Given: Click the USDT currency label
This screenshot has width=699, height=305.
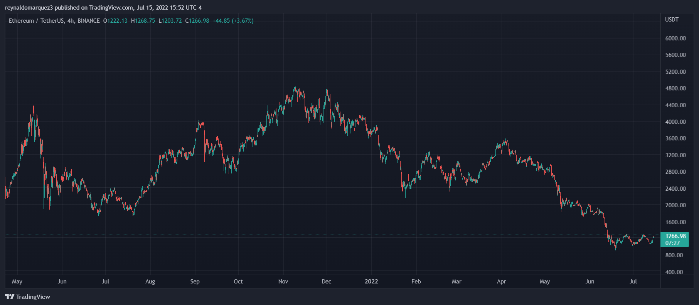Looking at the screenshot, I should click(672, 20).
